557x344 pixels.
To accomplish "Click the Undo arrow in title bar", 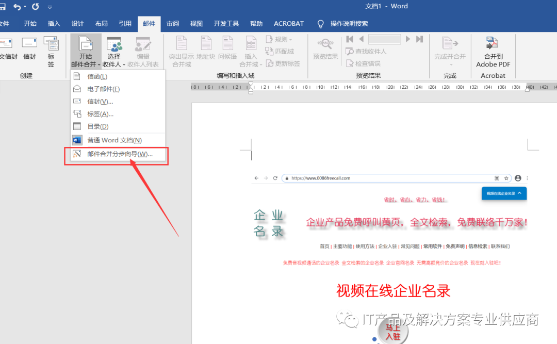I will [x=17, y=6].
